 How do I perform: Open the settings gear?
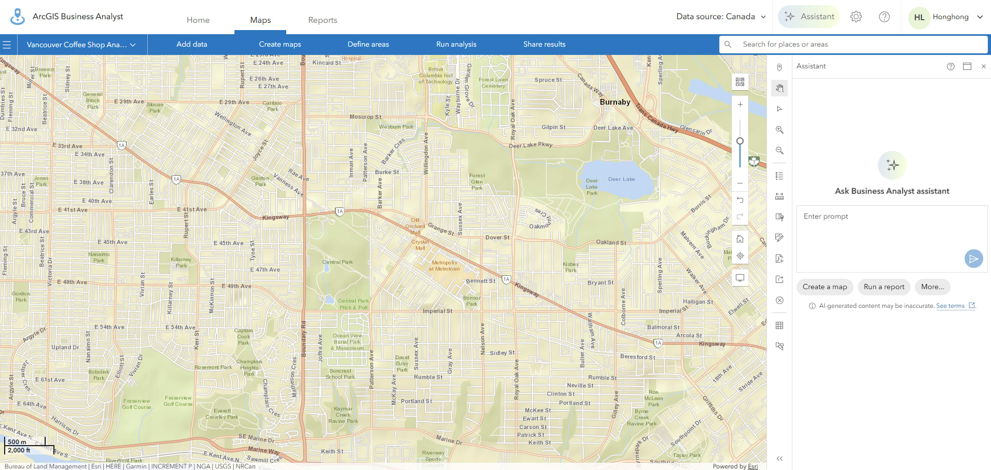(x=856, y=17)
